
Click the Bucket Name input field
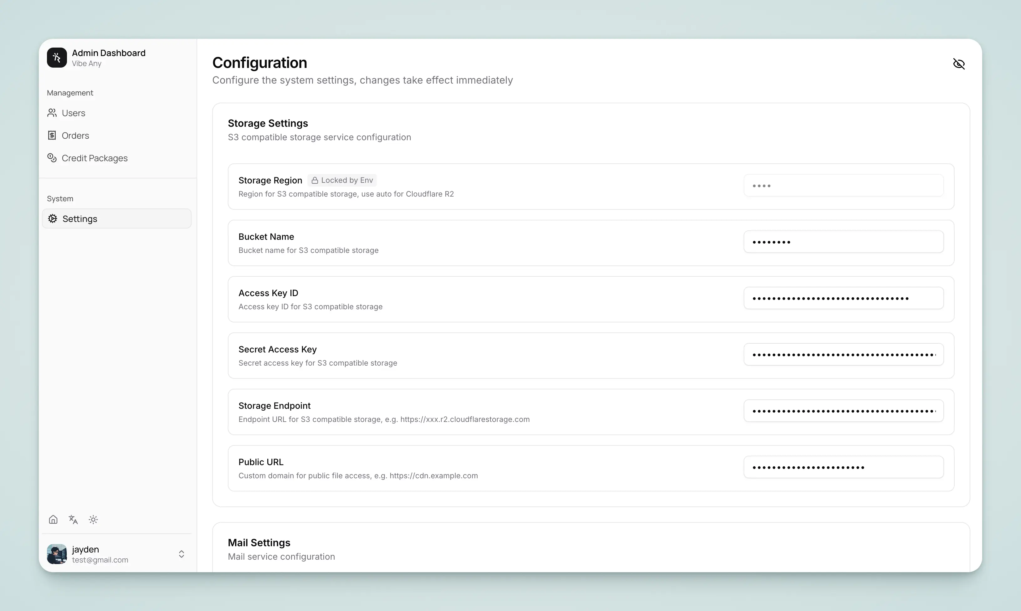point(843,242)
